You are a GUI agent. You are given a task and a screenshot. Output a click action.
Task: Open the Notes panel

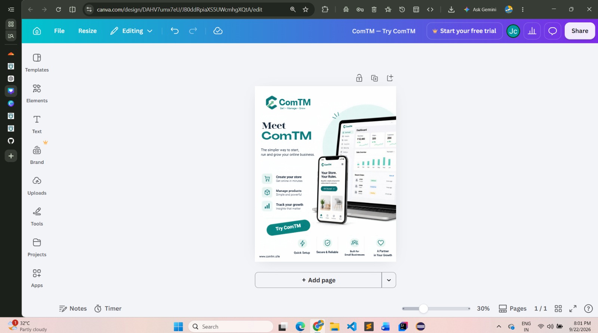(x=73, y=308)
